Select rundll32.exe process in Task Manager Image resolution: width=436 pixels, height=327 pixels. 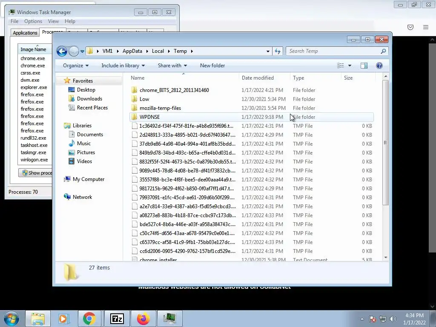coord(33,138)
